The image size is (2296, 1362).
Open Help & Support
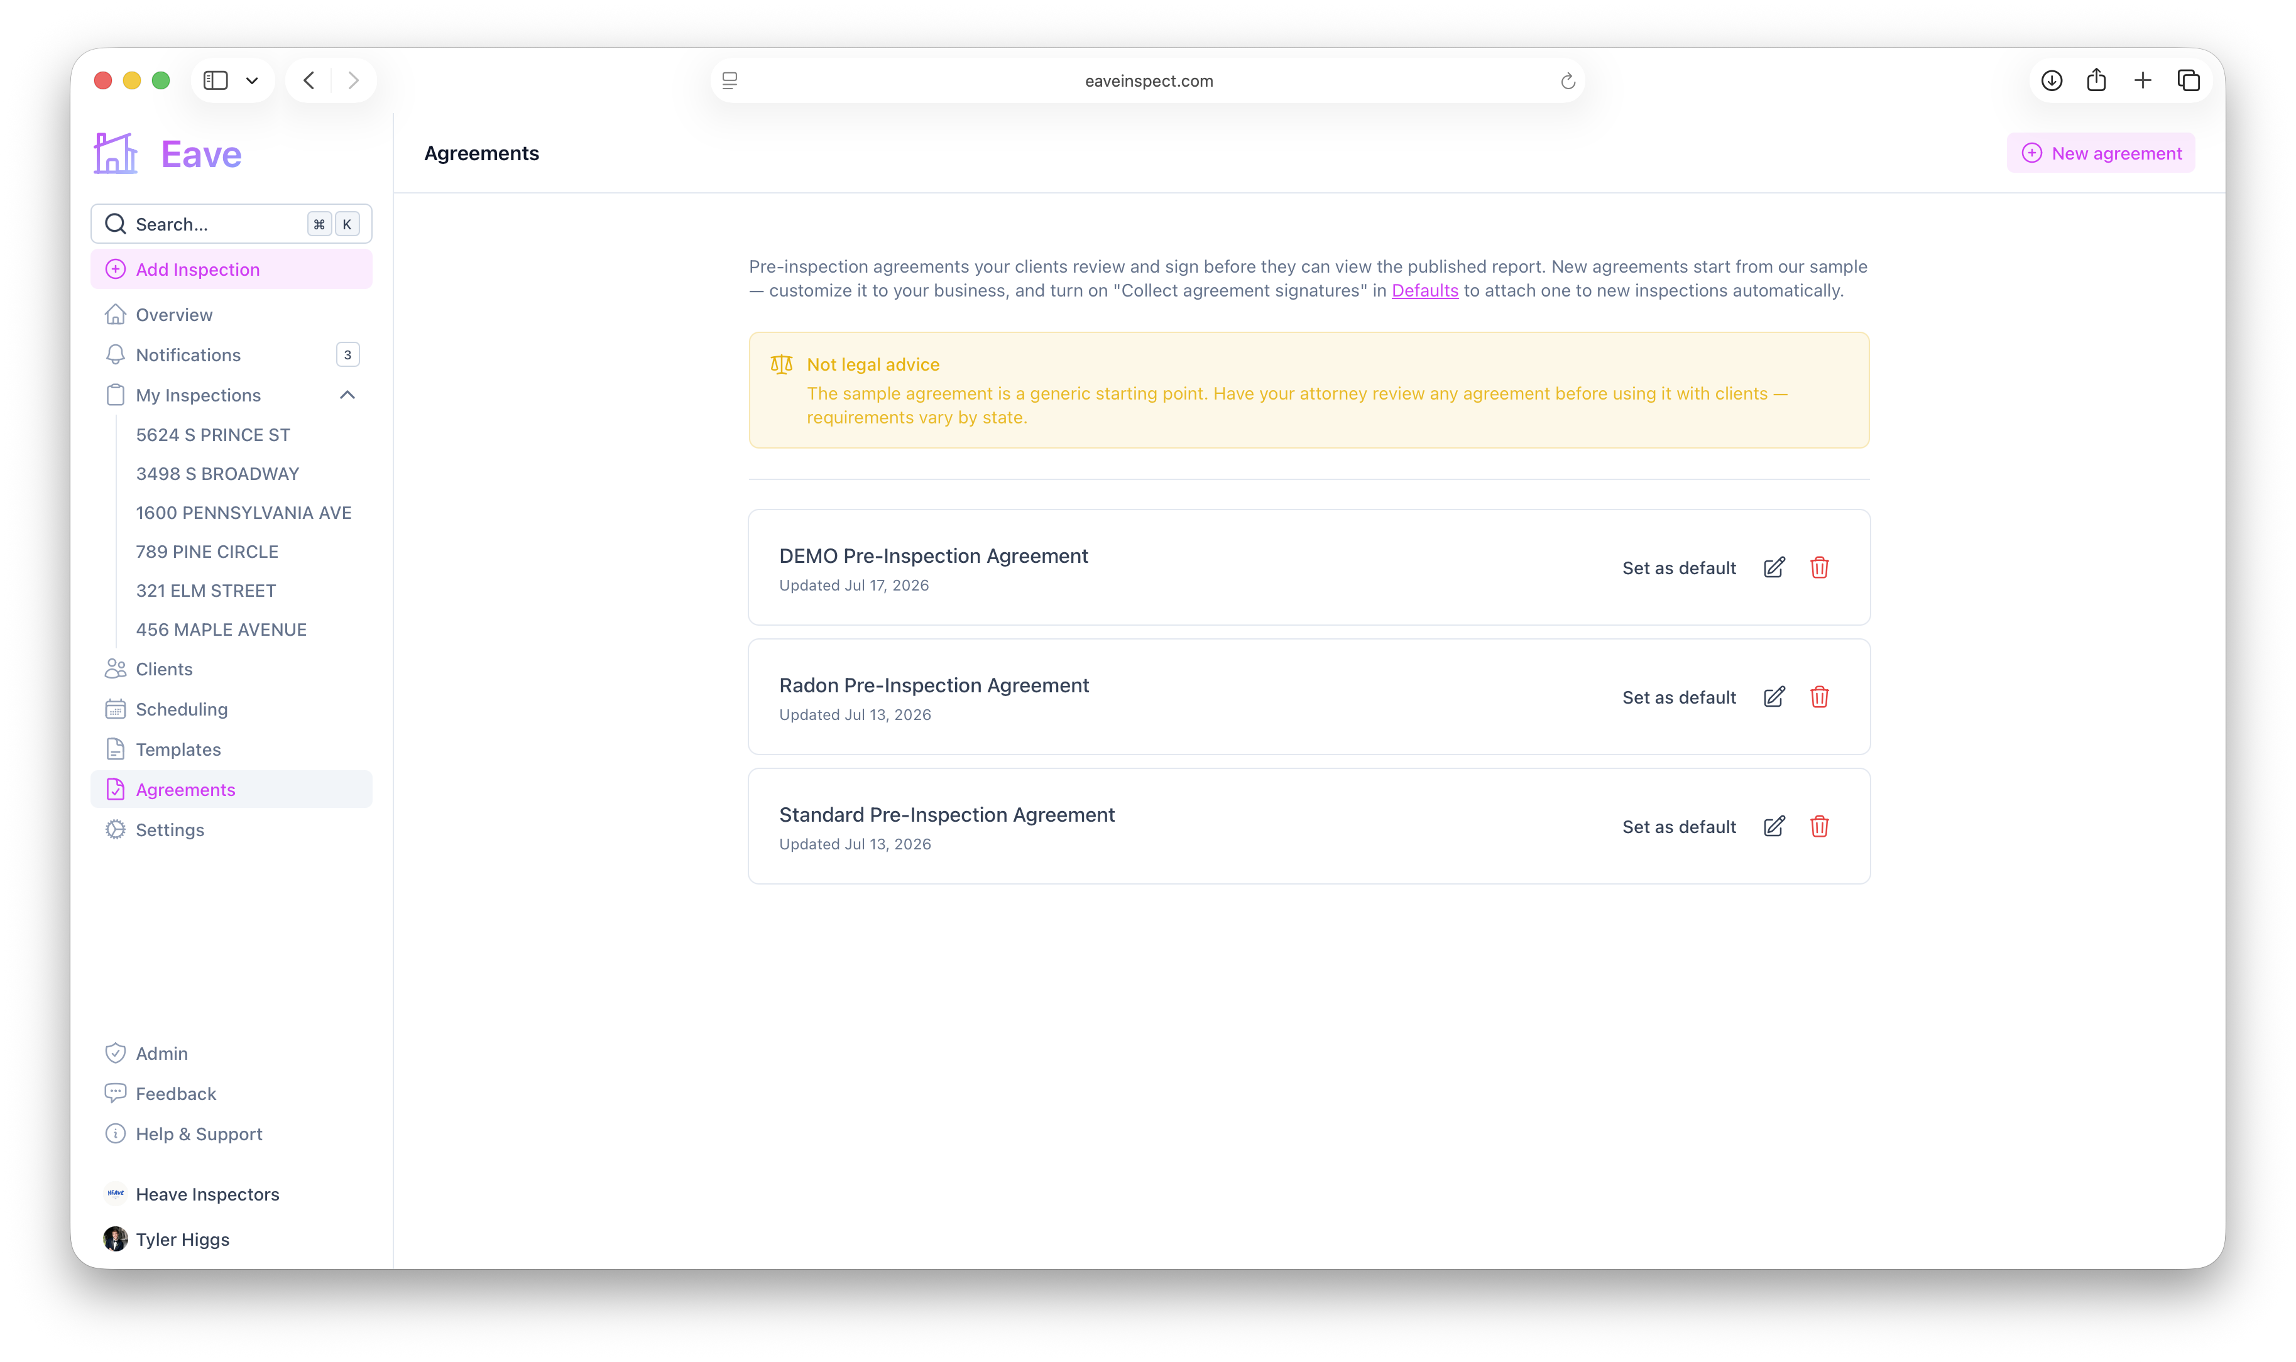pos(231,1135)
